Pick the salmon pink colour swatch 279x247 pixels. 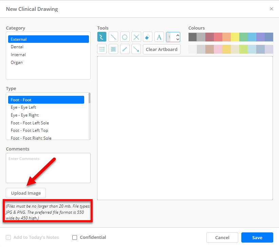click(x=218, y=37)
